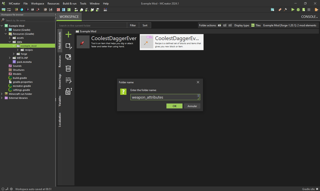Expand the assets folder node
The width and height of the screenshot is (320, 191).
10,38
